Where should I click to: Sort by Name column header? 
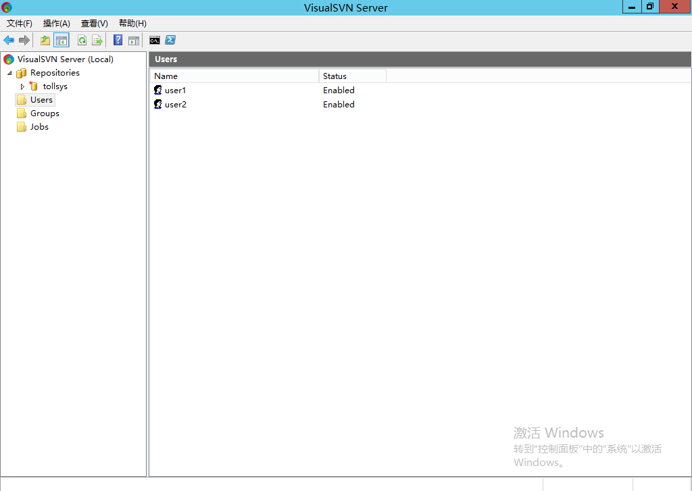pyautogui.click(x=234, y=76)
